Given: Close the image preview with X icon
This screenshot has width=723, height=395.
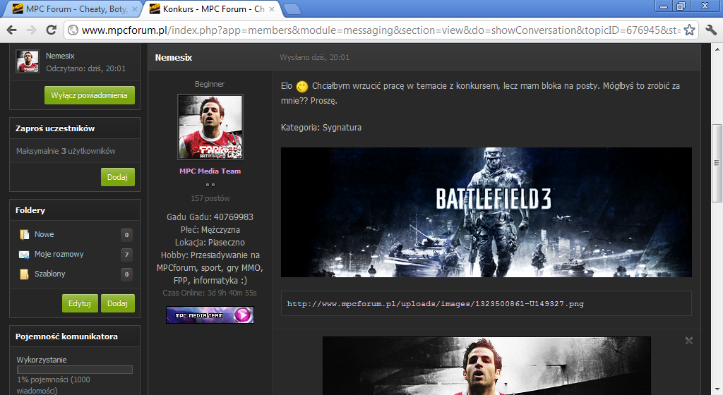Looking at the screenshot, I should [x=689, y=341].
